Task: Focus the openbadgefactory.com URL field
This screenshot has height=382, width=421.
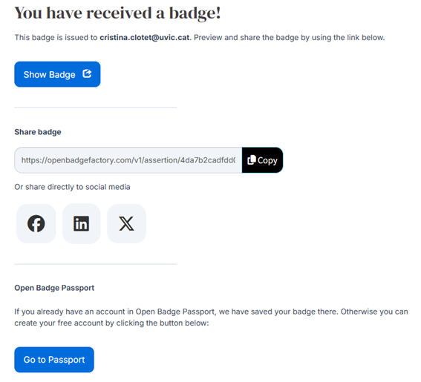Action: tap(128, 160)
